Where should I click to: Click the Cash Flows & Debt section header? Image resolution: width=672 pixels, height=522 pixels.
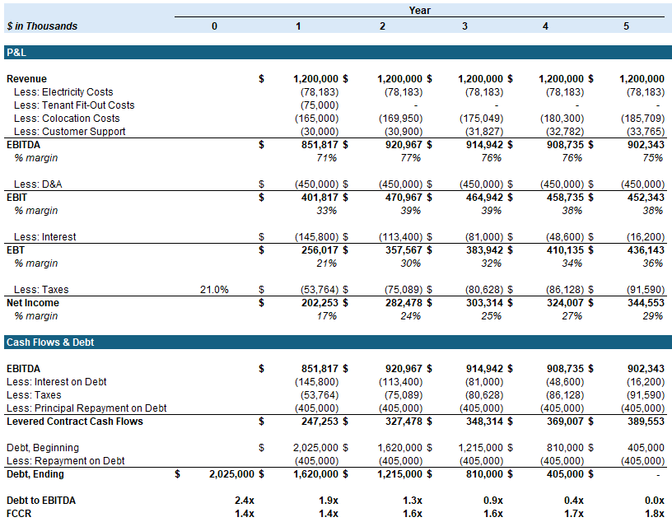[338, 342]
